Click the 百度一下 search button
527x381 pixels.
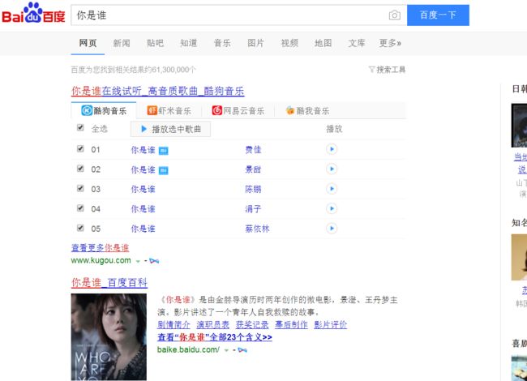(438, 15)
